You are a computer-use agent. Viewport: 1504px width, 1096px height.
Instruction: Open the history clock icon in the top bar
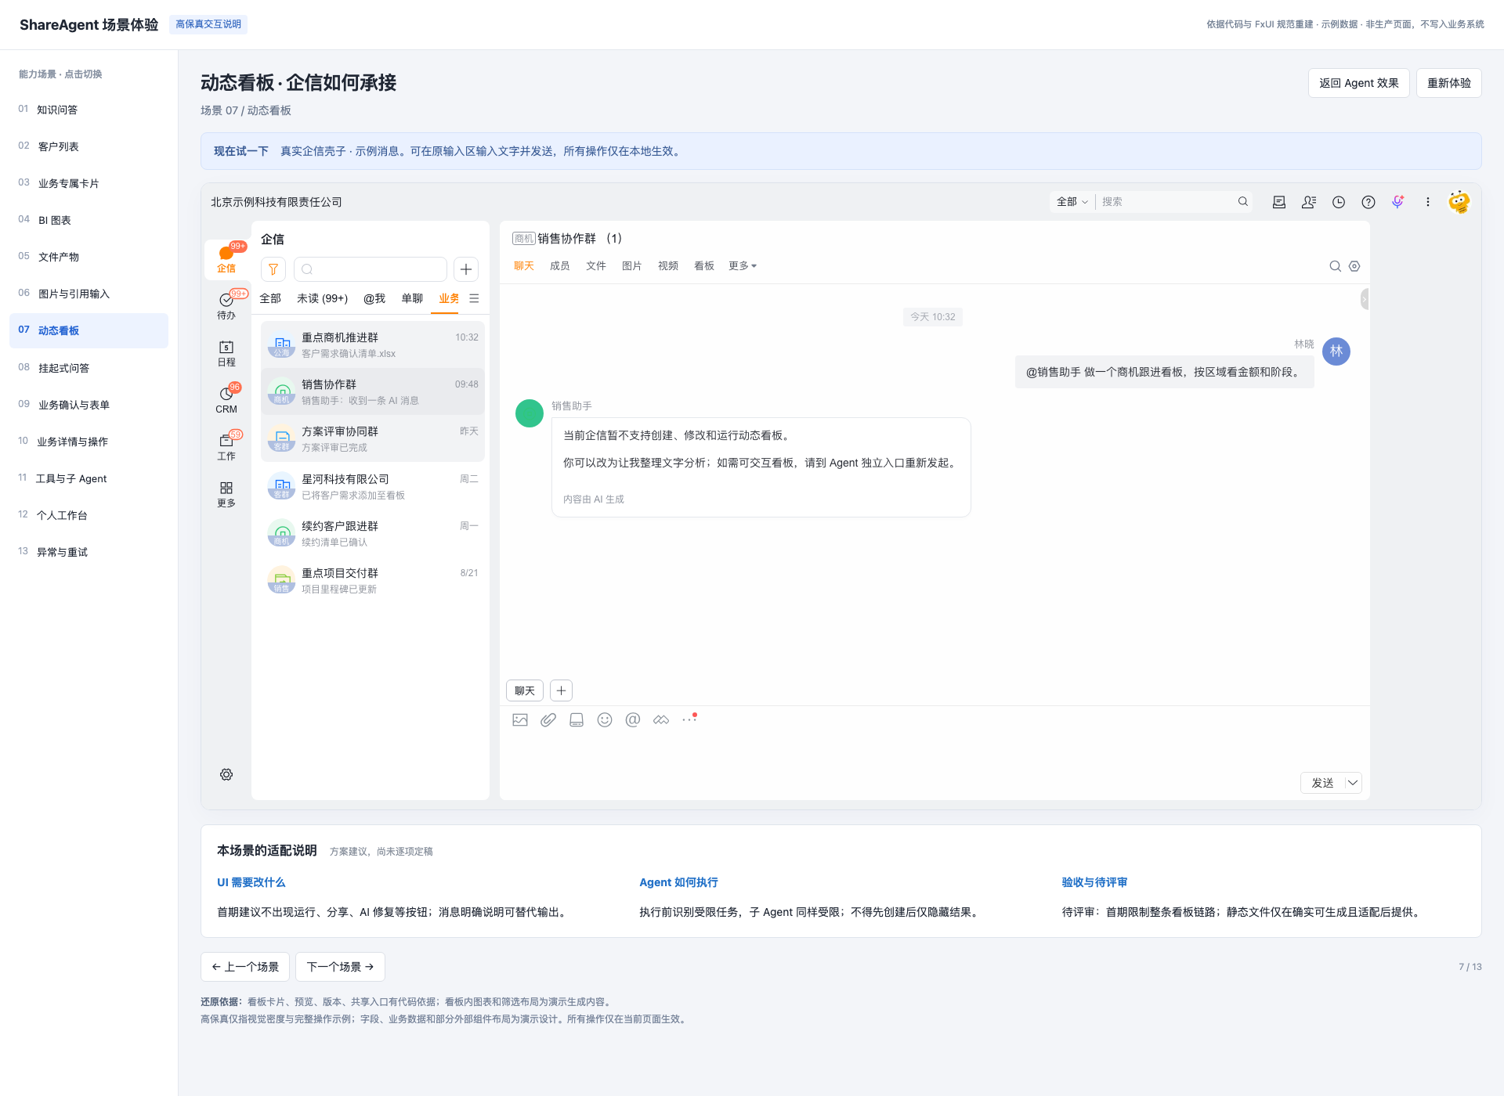coord(1339,202)
